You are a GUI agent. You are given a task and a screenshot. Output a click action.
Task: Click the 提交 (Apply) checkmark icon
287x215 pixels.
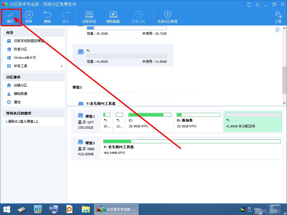10,15
